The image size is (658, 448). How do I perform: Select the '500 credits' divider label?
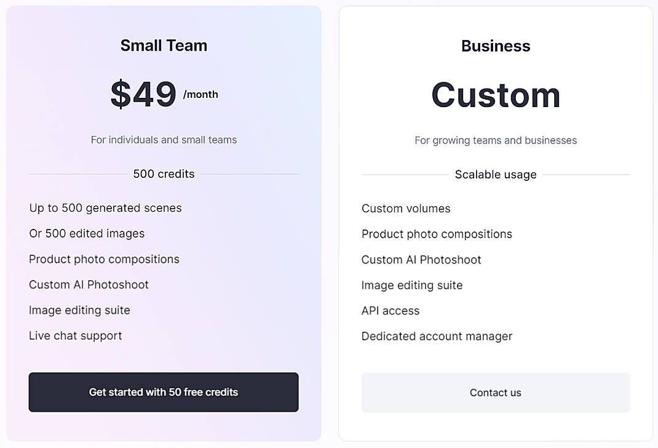164,174
